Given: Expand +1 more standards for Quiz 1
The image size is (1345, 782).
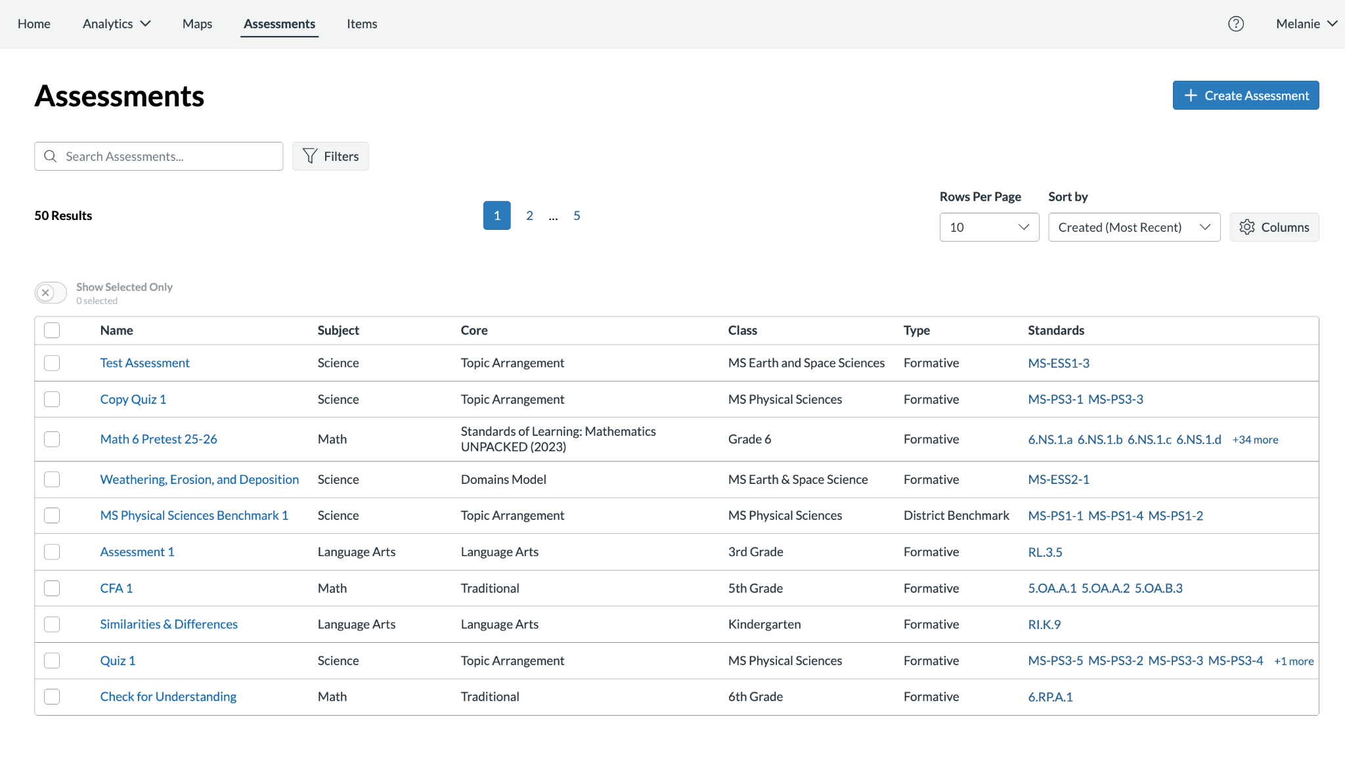Looking at the screenshot, I should click(1294, 661).
